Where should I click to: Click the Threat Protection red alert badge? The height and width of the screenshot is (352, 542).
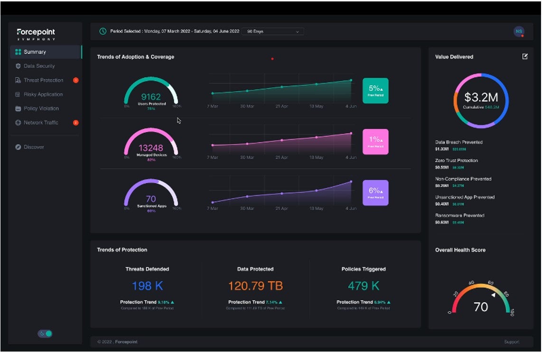(x=76, y=80)
